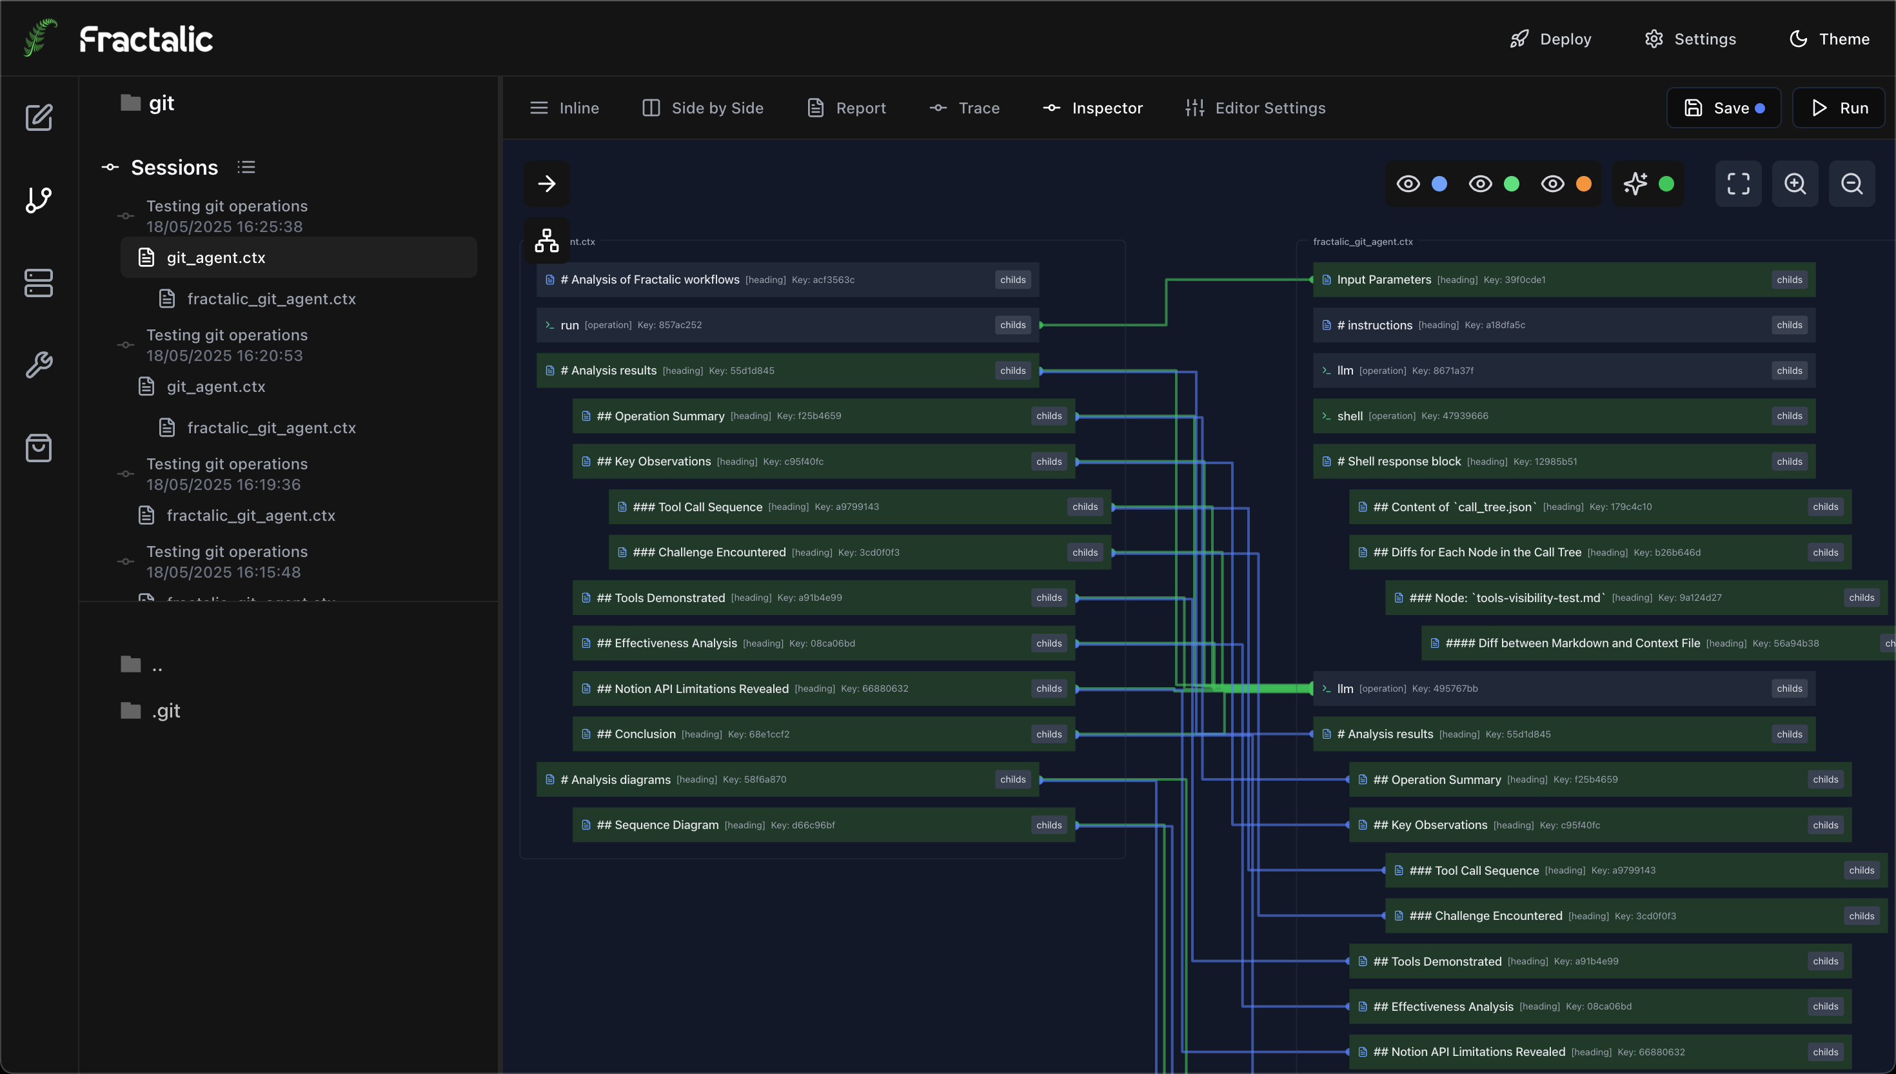Screen dimensions: 1896x1074
Task: Click document icon of left '### Challenge Encountered'
Action: tap(622, 552)
